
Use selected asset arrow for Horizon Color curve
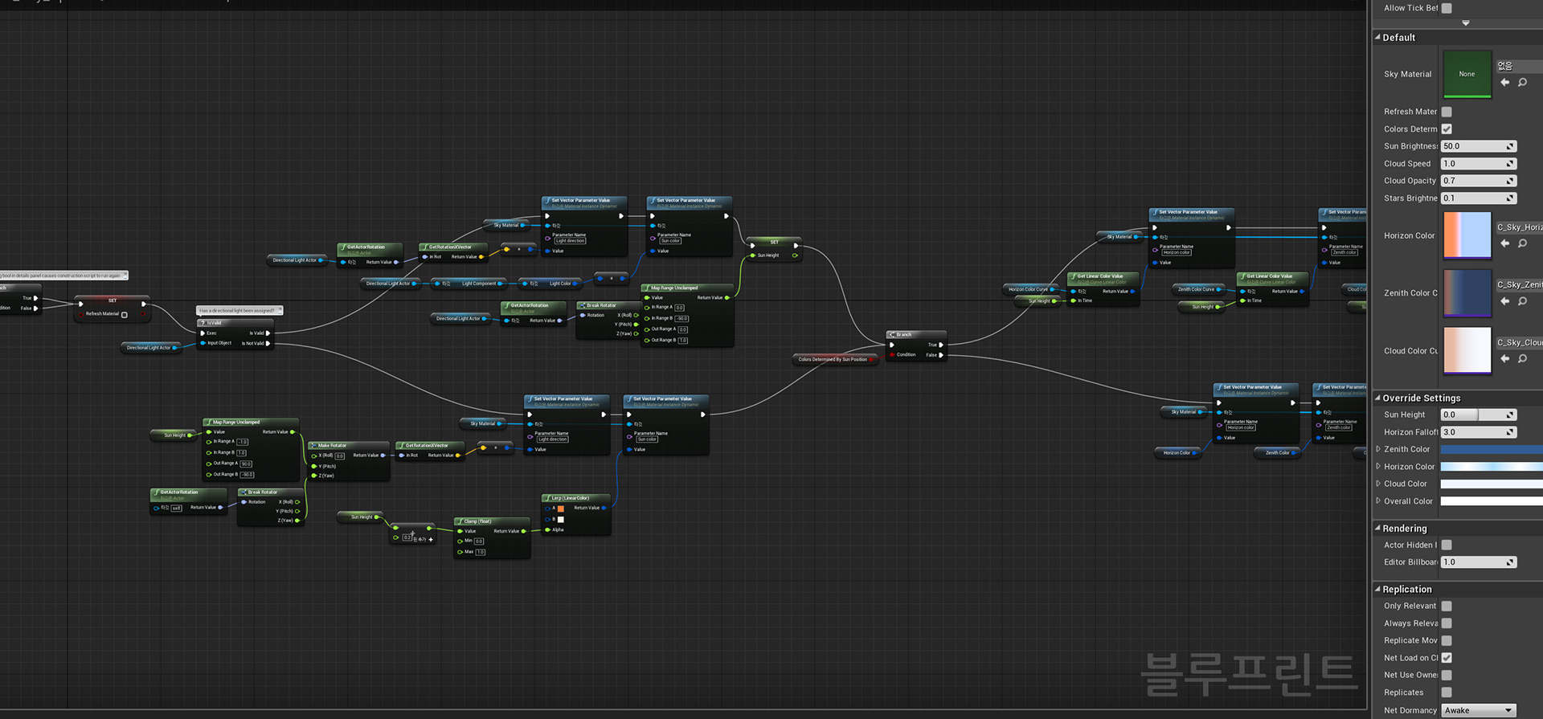point(1505,243)
